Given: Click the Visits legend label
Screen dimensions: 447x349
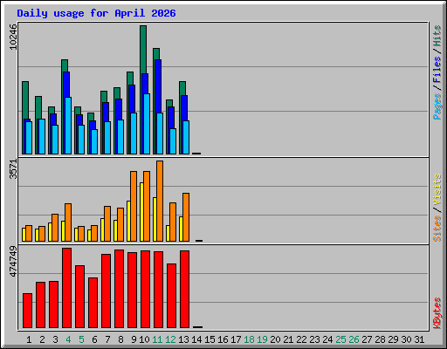Looking at the screenshot, I should coord(437,190).
